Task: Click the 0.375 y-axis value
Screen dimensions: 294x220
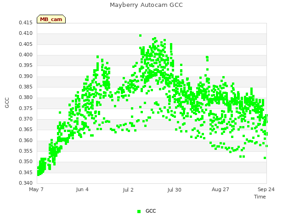Action: pos(26,108)
